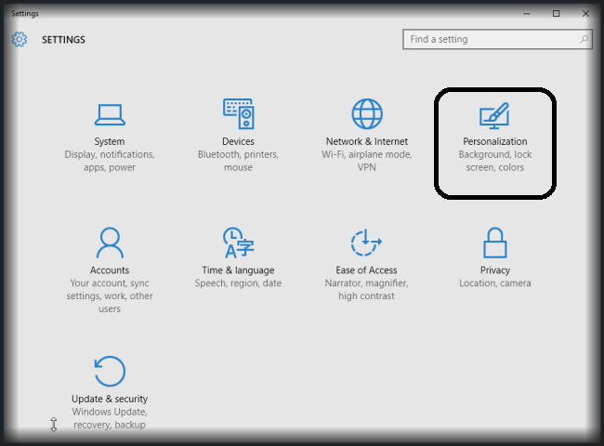Click the System title label

coord(110,141)
